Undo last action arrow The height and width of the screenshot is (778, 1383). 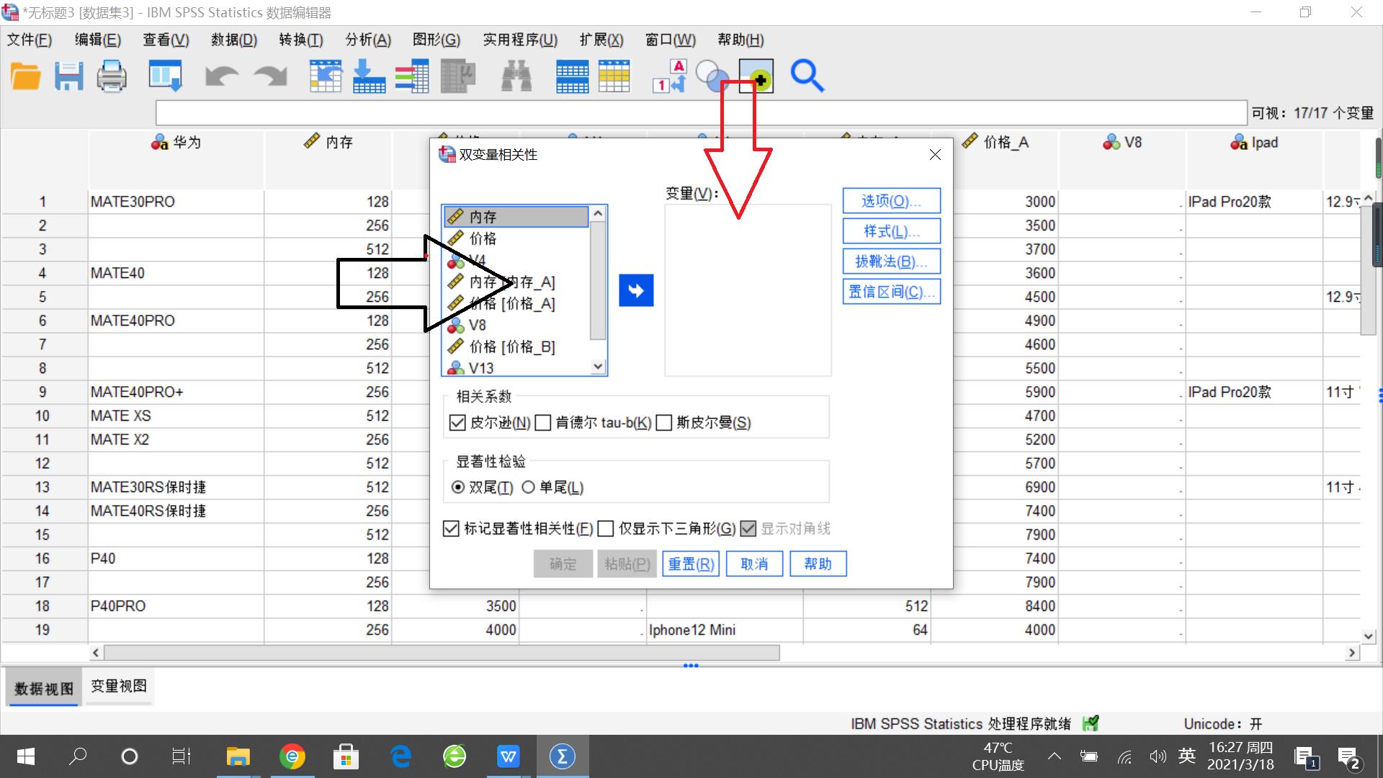(221, 76)
